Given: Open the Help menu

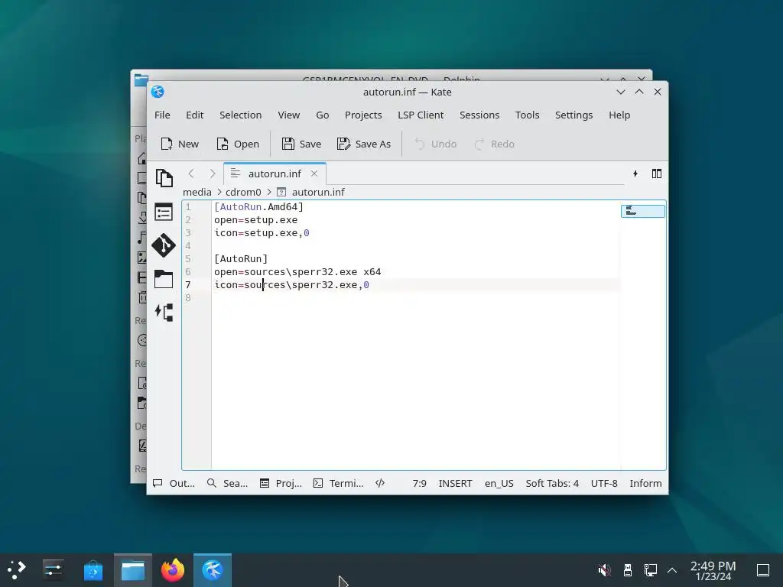Looking at the screenshot, I should click(x=619, y=115).
